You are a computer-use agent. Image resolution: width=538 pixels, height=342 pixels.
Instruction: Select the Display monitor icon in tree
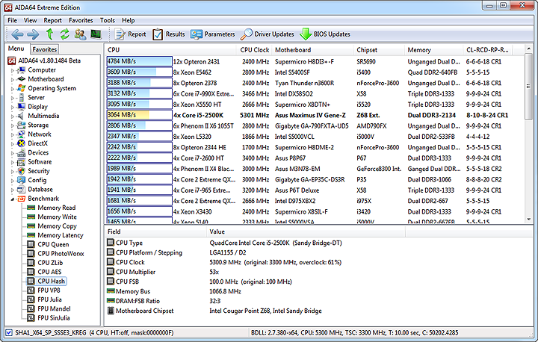[x=21, y=107]
